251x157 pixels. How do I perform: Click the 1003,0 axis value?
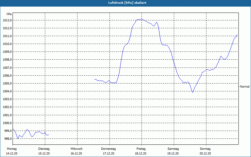pos(7,99)
